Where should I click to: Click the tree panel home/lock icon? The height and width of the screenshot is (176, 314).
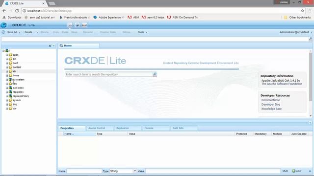tap(50, 46)
